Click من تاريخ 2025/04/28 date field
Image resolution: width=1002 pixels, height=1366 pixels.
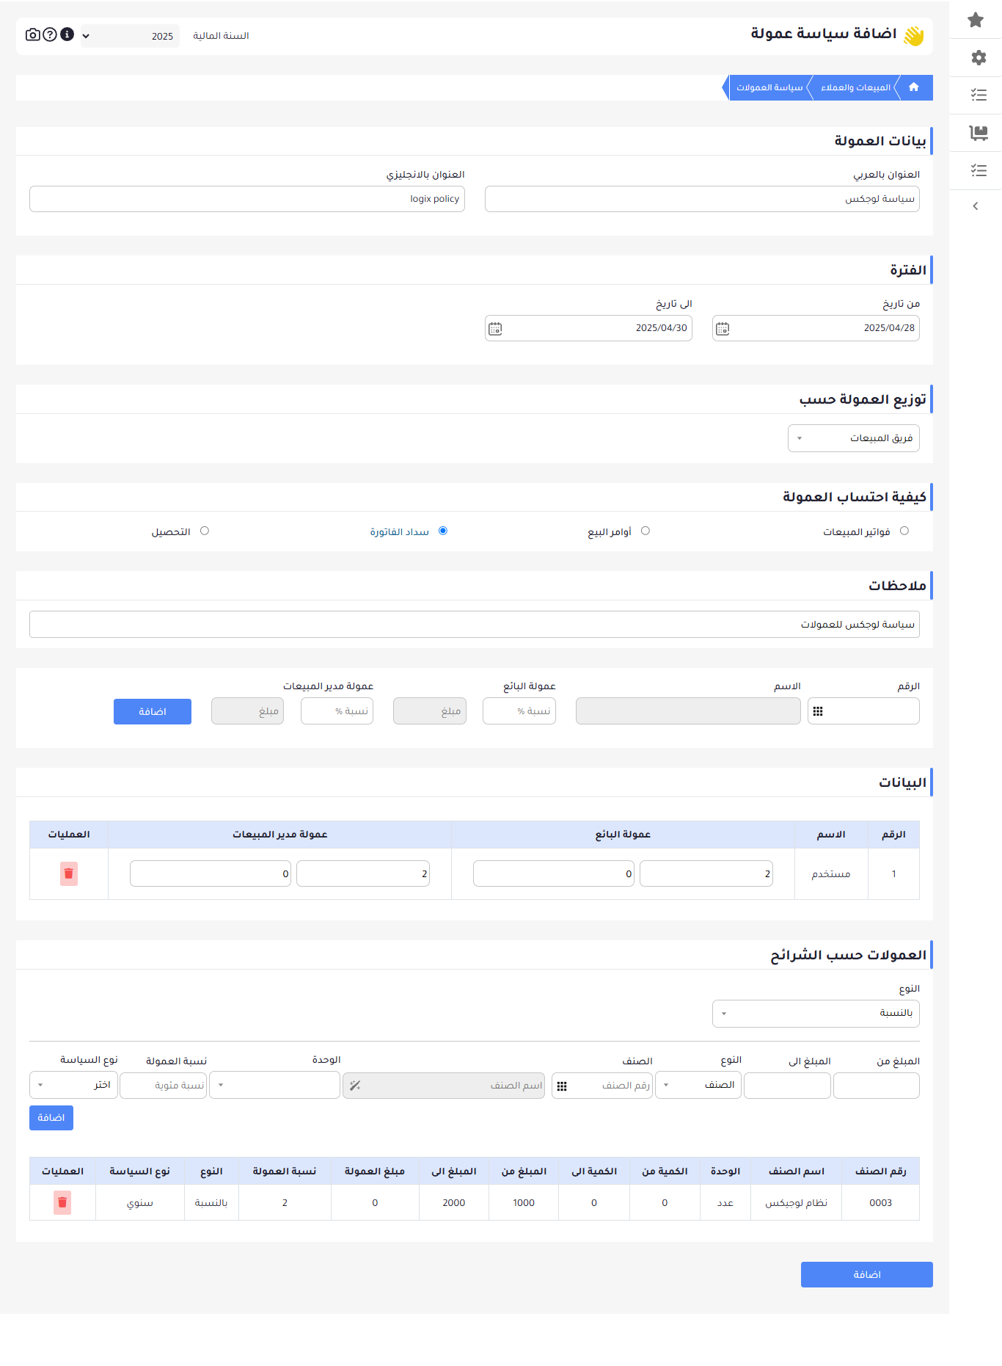(x=816, y=328)
